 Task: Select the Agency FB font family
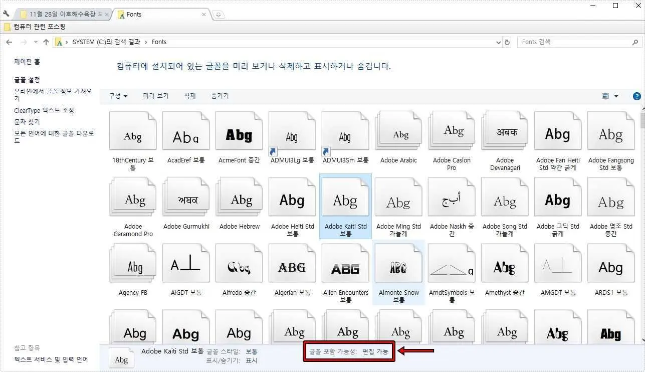(x=133, y=263)
